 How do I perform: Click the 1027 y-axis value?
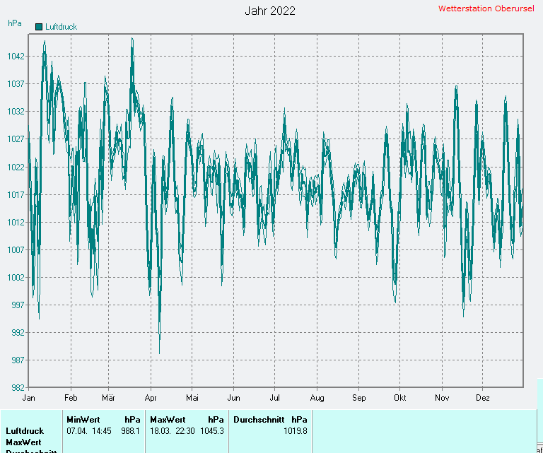click(x=16, y=139)
